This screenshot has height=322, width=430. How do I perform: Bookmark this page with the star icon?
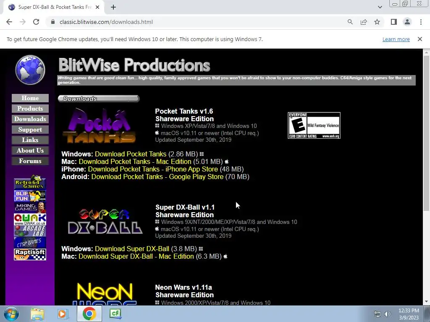pos(377,22)
